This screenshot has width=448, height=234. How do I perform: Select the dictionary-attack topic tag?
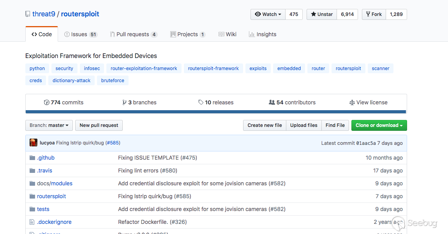click(x=71, y=81)
